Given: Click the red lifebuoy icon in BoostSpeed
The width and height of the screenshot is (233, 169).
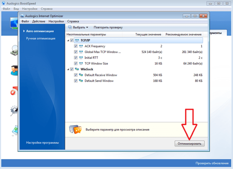Looking at the screenshot, I should coord(14,91).
